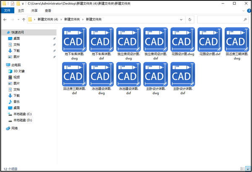
Task: Go forward with the right arrow button
Action: 12,20
